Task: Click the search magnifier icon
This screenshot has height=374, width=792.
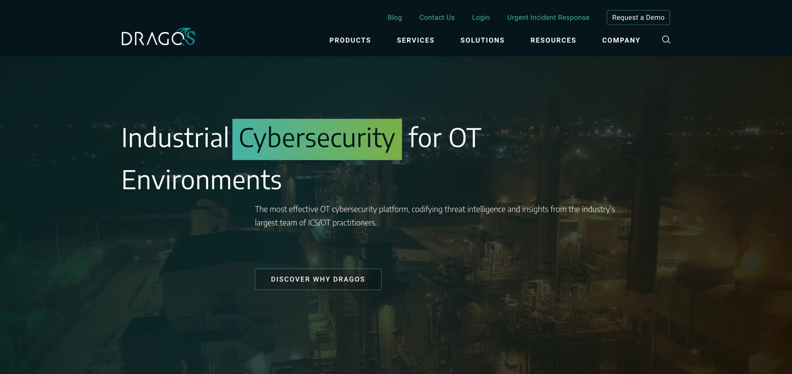Action: (666, 40)
